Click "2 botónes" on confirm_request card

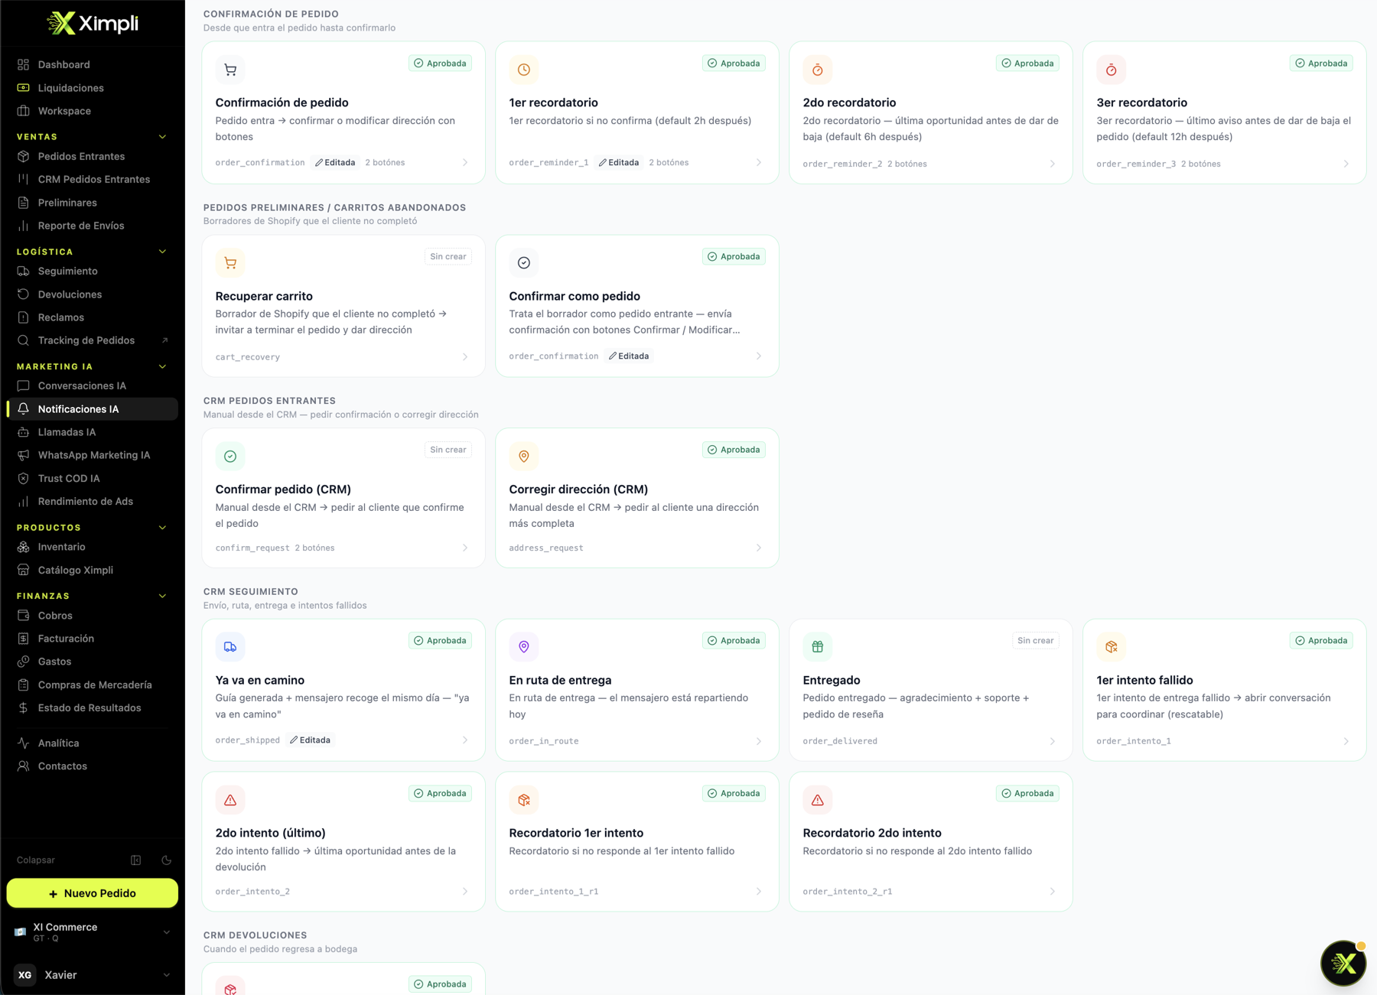(314, 548)
